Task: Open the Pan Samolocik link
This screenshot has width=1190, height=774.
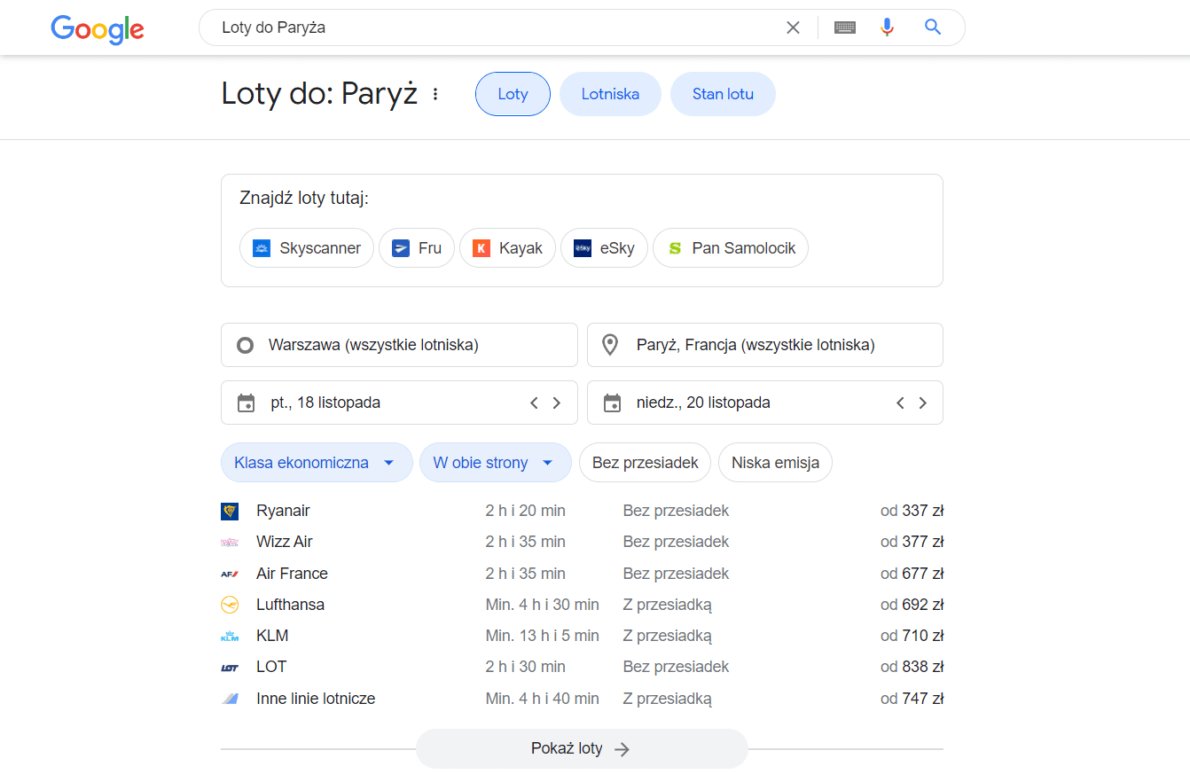Action: (731, 248)
